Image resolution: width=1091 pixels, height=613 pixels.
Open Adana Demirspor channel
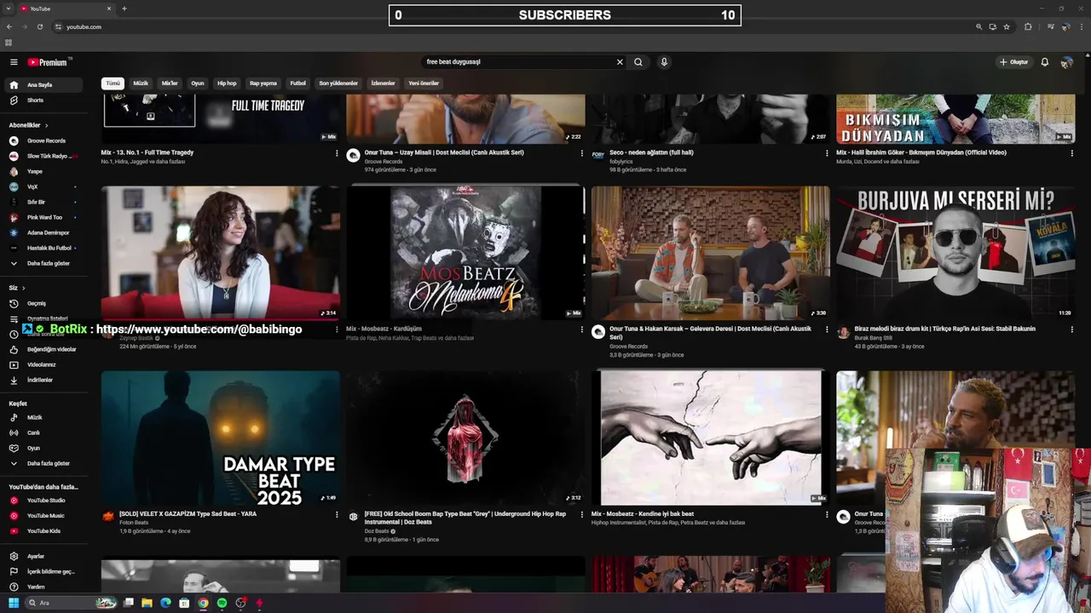click(44, 232)
